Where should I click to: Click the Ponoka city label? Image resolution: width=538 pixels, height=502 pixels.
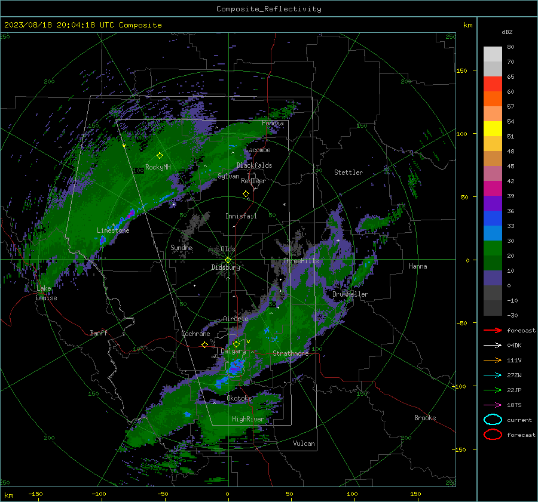[x=273, y=123]
